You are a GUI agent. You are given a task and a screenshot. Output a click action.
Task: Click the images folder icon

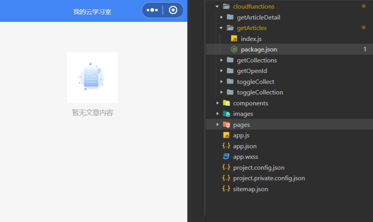coord(226,114)
